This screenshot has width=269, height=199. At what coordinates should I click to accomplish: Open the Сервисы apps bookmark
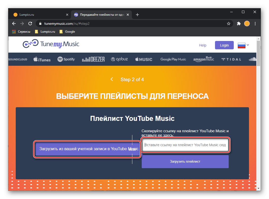[21, 32]
